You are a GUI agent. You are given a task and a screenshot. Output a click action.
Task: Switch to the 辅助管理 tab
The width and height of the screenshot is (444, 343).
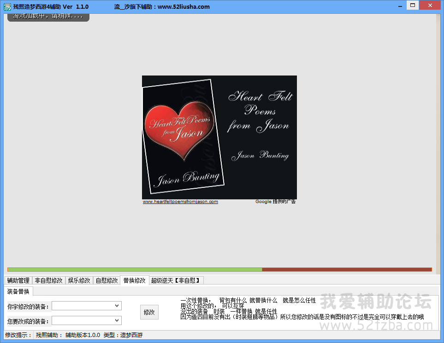18,280
